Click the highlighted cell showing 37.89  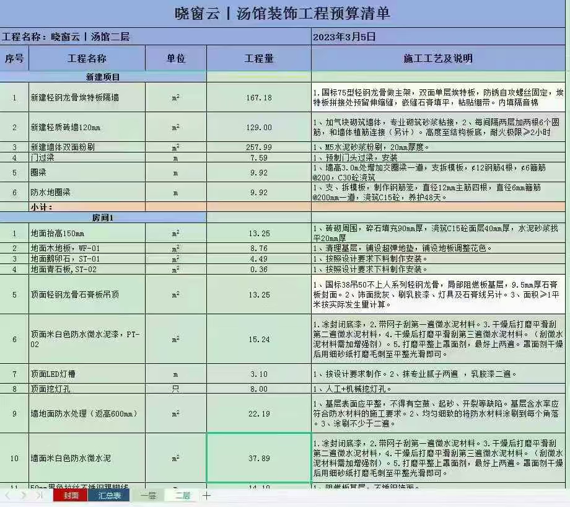pyautogui.click(x=258, y=458)
